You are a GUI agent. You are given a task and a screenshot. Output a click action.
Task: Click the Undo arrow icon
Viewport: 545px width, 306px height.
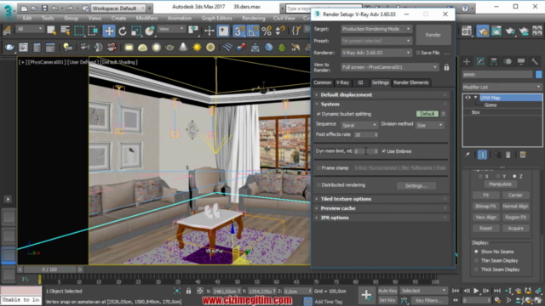(54, 8)
